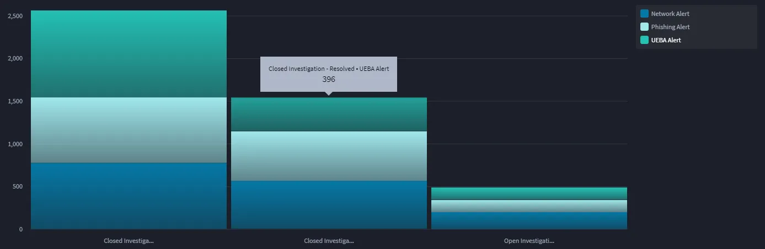
Task: Select UEBA Alert segment of tallest bar
Action: 129,54
